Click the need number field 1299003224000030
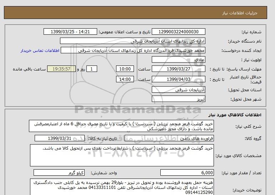 [x=178, y=31]
